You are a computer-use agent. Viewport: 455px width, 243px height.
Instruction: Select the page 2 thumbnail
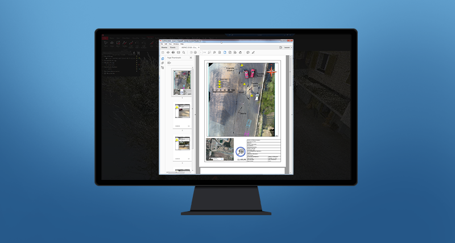point(182,116)
